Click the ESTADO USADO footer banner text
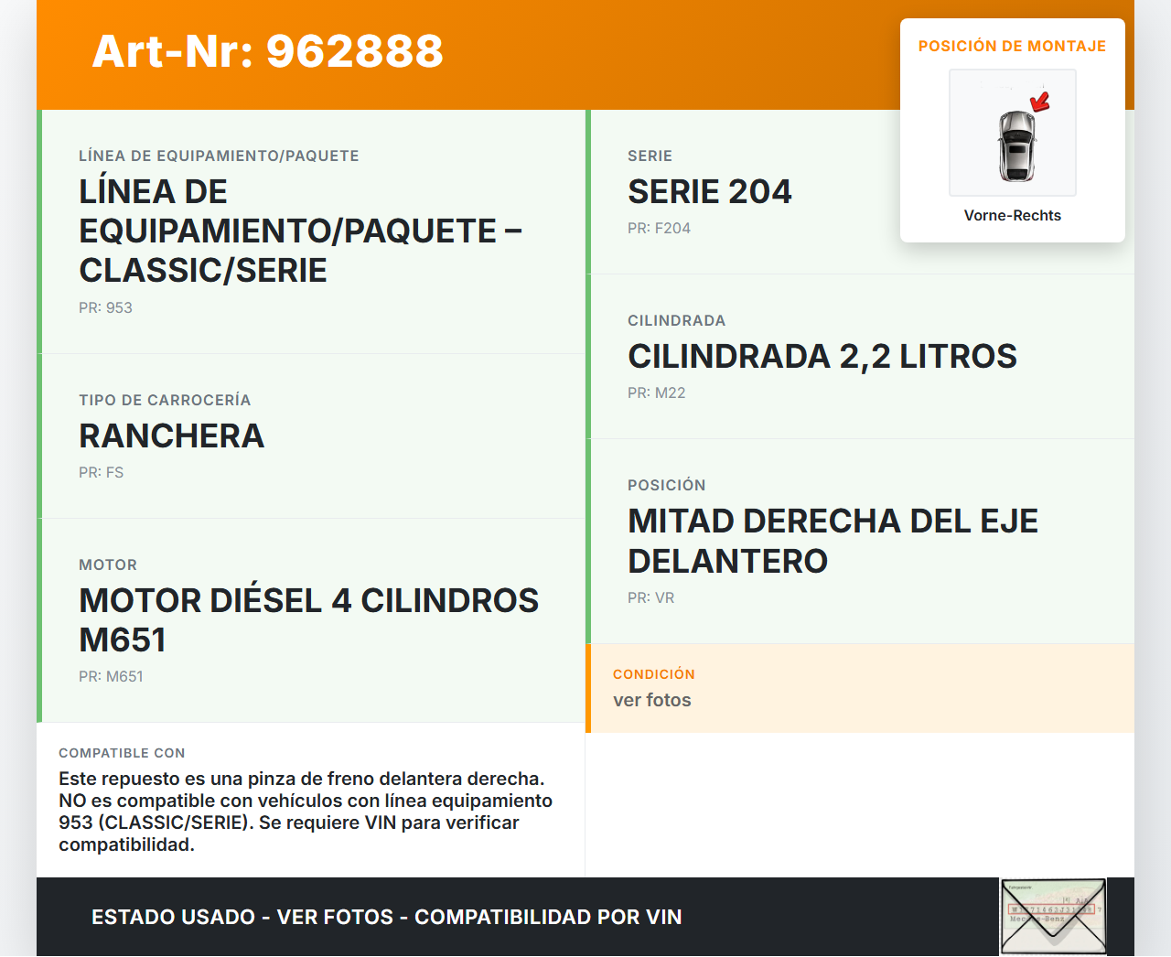The width and height of the screenshot is (1171, 957). coord(386,917)
